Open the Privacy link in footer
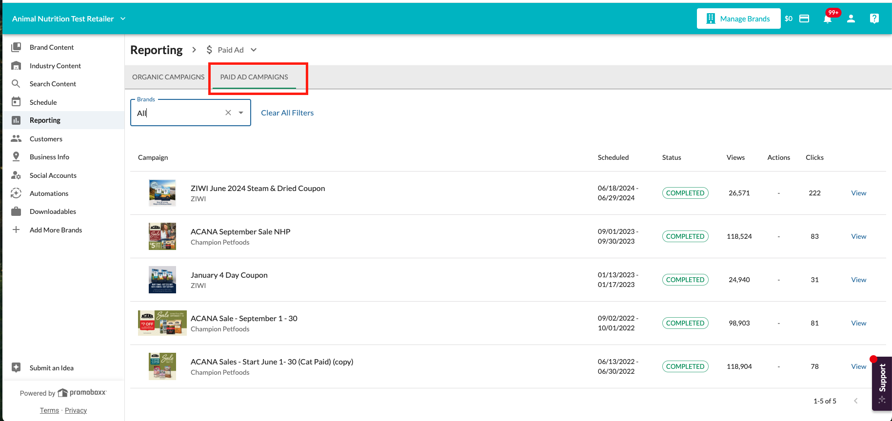 coord(76,410)
